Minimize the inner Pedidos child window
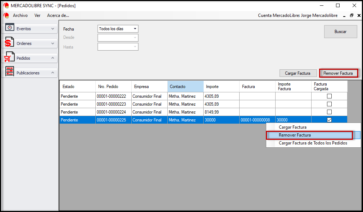 point(344,15)
